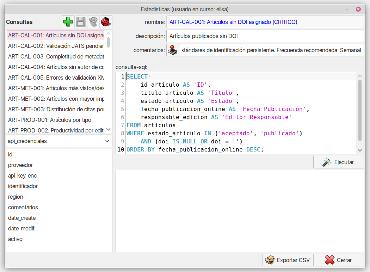
Task: Focus the descripción input field
Action: (x=265, y=36)
